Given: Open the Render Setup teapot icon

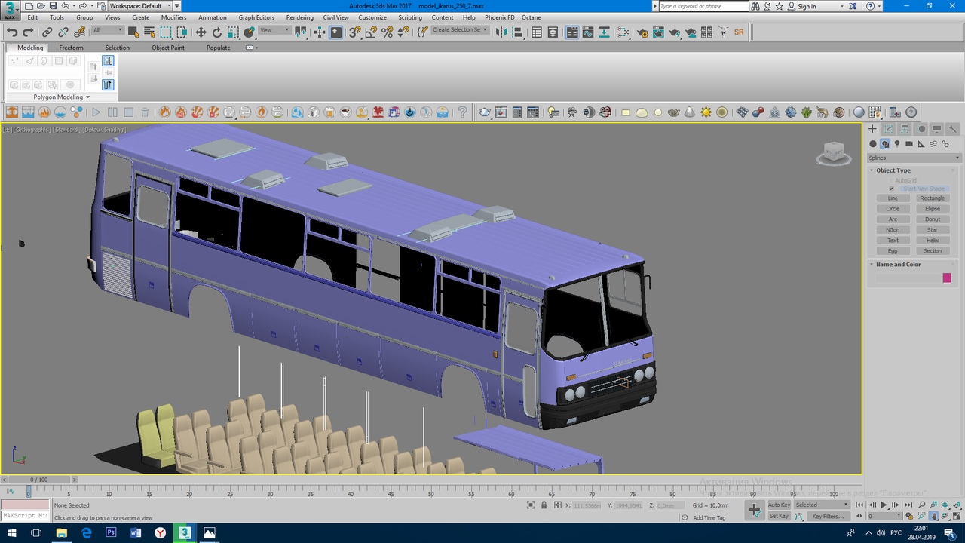Looking at the screenshot, I should coord(642,32).
